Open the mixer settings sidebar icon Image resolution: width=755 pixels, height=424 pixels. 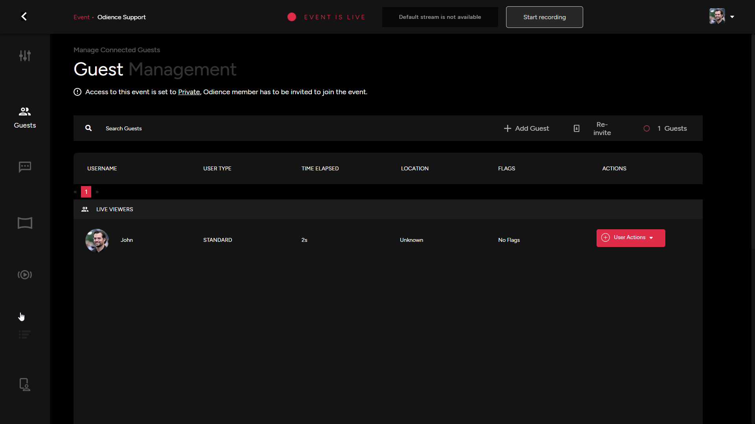point(25,56)
